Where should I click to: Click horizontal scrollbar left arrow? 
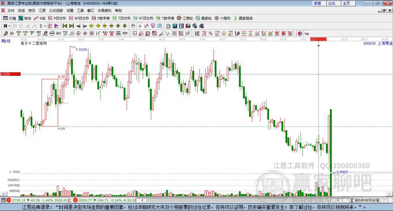click(x=142, y=200)
